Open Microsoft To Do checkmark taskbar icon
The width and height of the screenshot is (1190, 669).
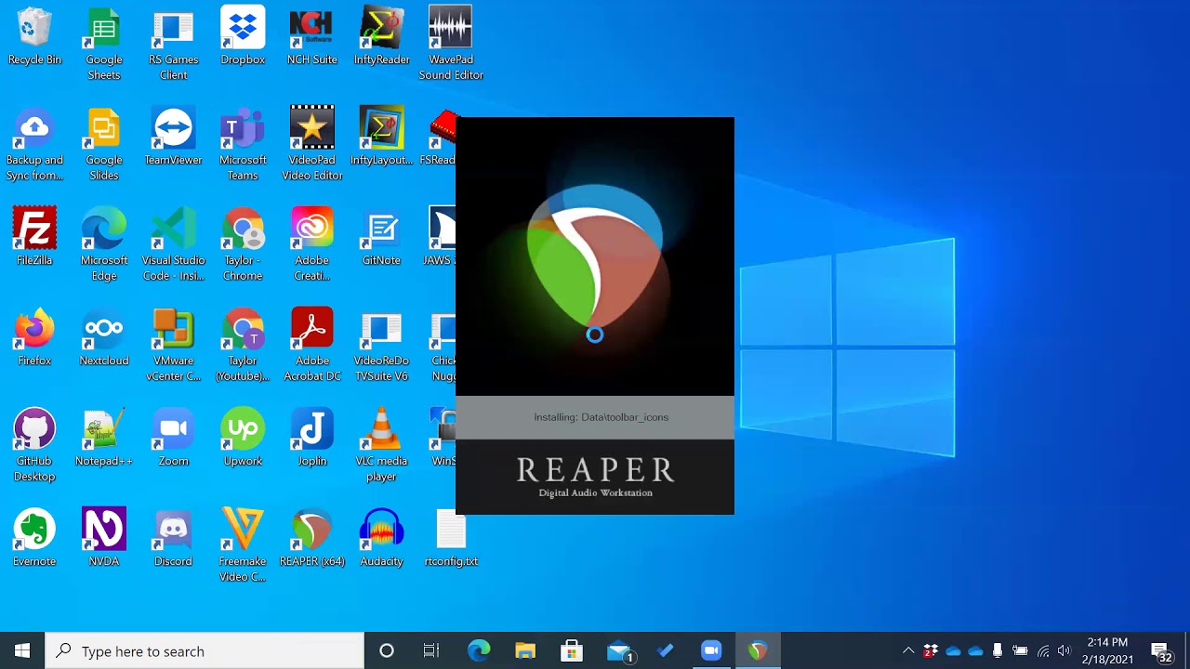(665, 650)
